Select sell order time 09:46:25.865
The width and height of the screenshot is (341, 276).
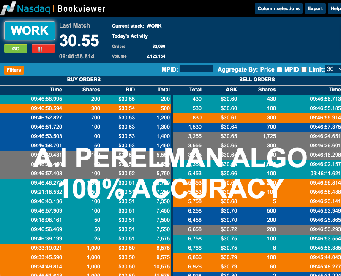[325, 220]
